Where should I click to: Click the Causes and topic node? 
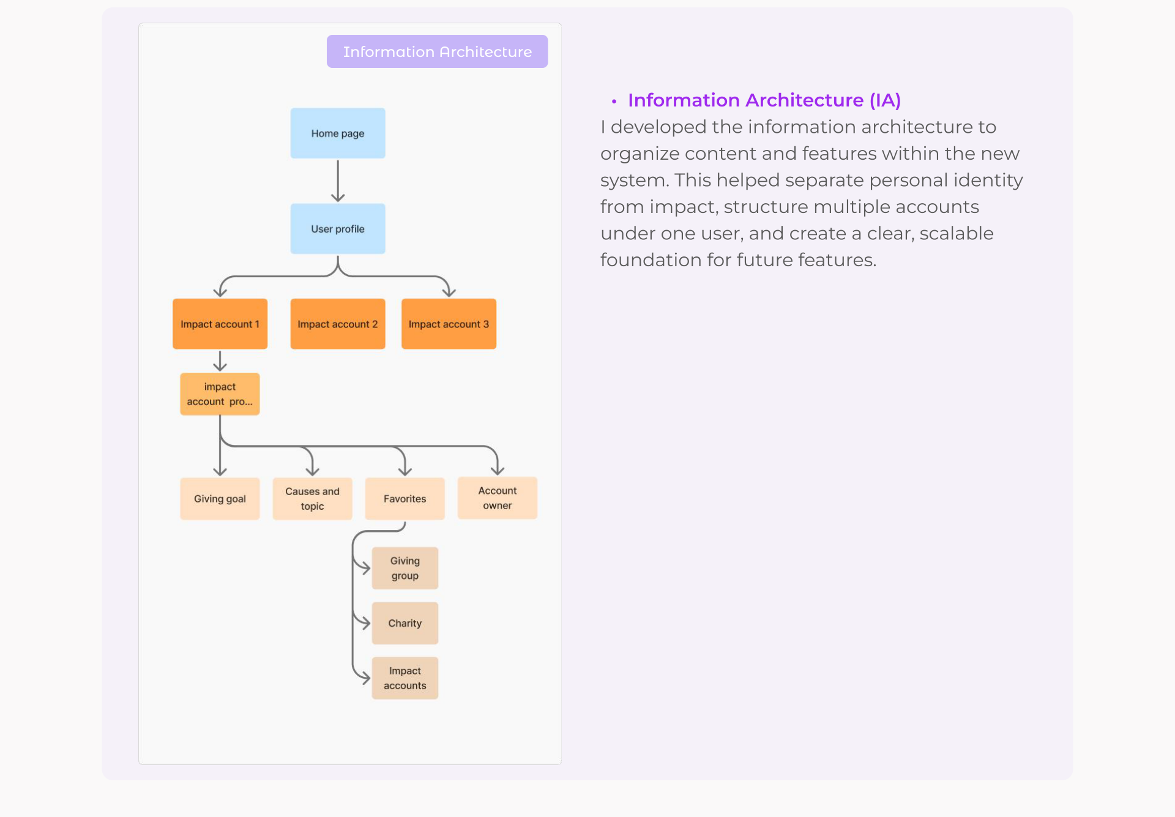[x=312, y=499]
